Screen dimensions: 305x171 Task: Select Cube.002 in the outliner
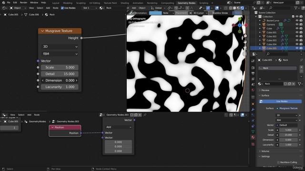coord(271,37)
